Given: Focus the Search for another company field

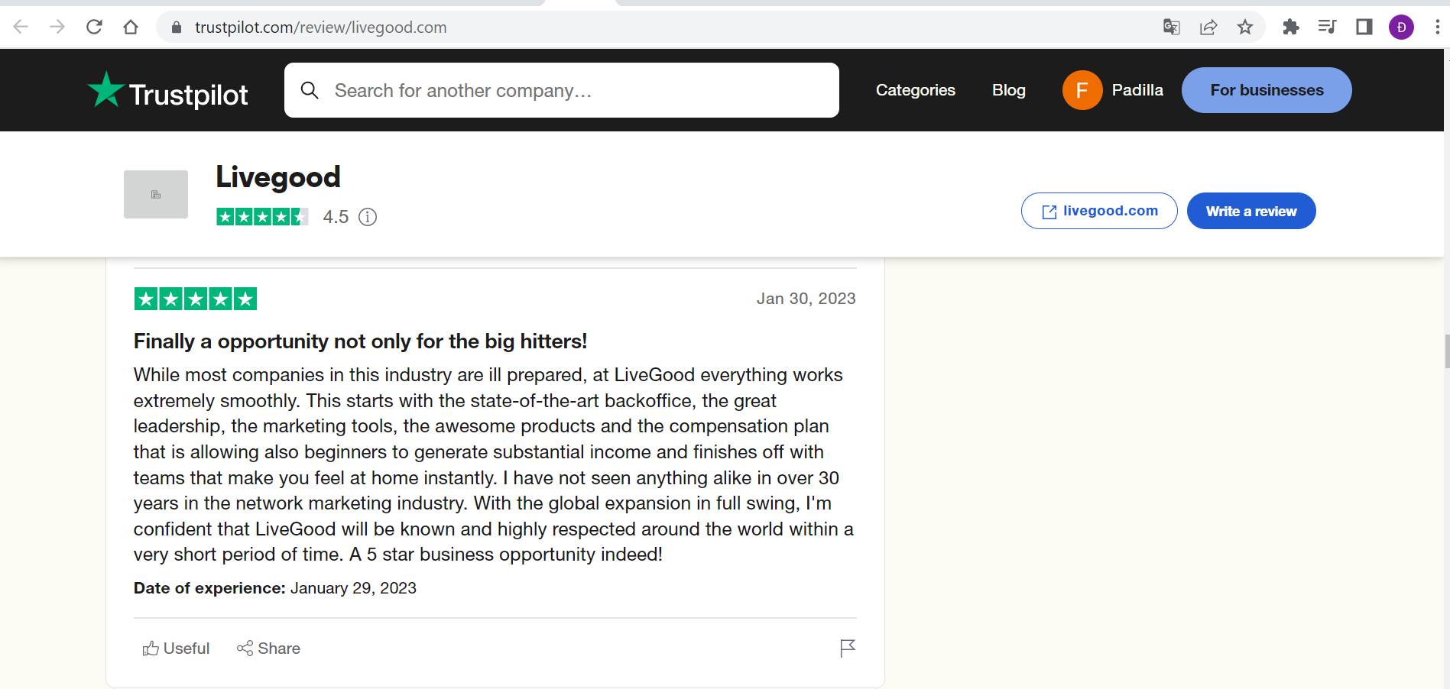Looking at the screenshot, I should 562,90.
